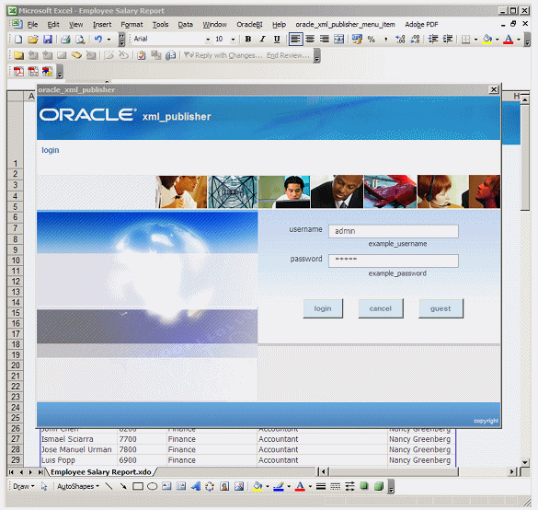
Task: Open the font size 10 dropdown
Action: click(x=233, y=40)
